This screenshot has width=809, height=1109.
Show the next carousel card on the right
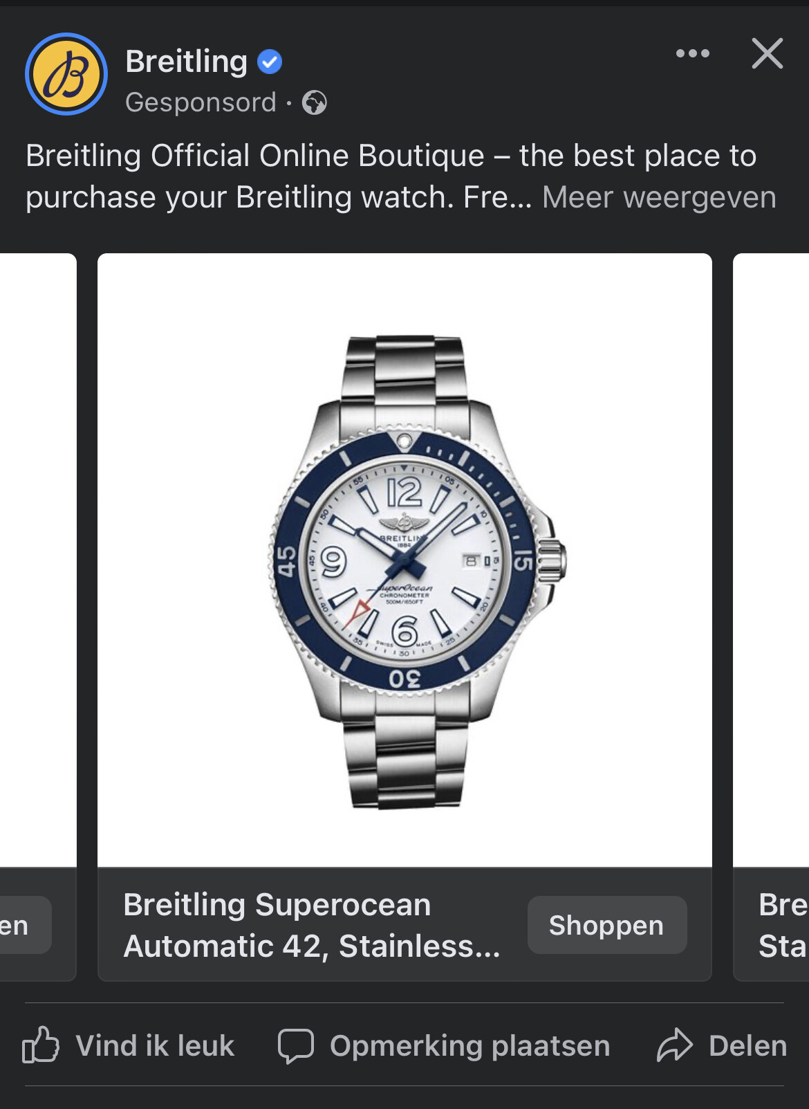[771, 616]
